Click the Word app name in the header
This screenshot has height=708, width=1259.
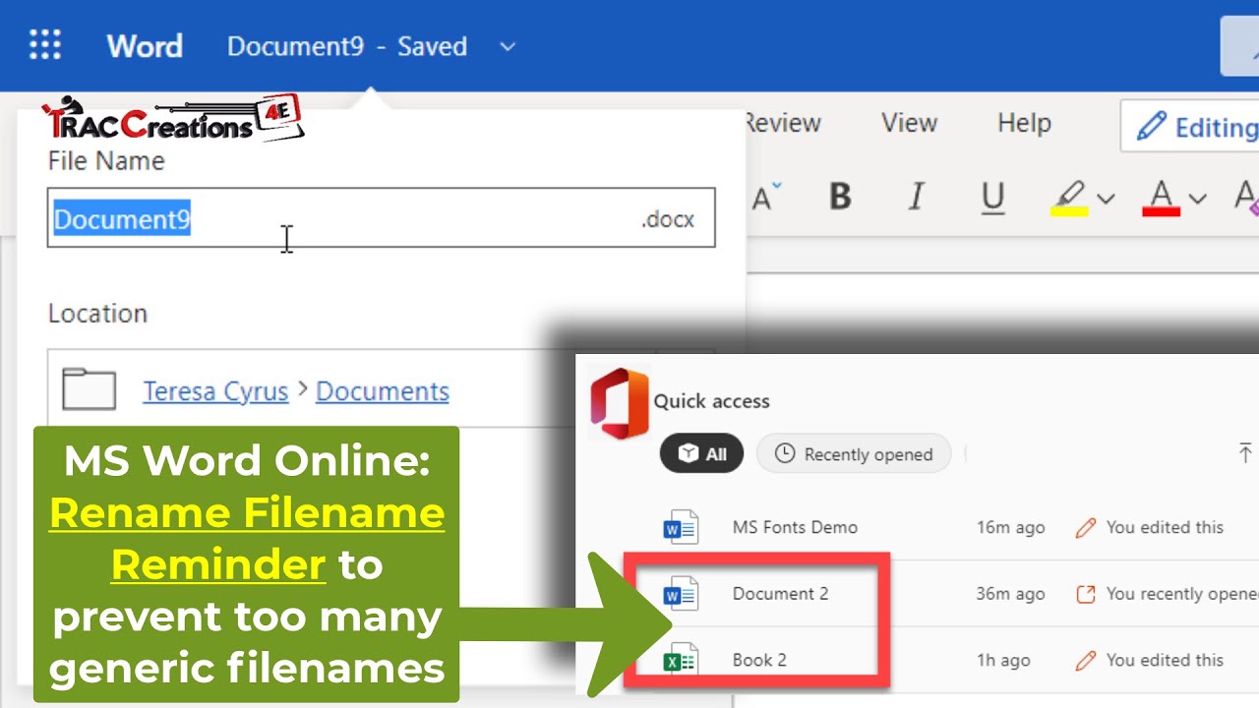[x=145, y=46]
